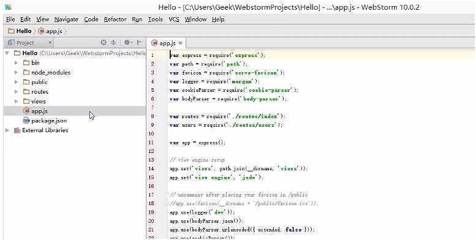Select the bin folder in tree
This screenshot has height=240, width=476.
pos(36,63)
